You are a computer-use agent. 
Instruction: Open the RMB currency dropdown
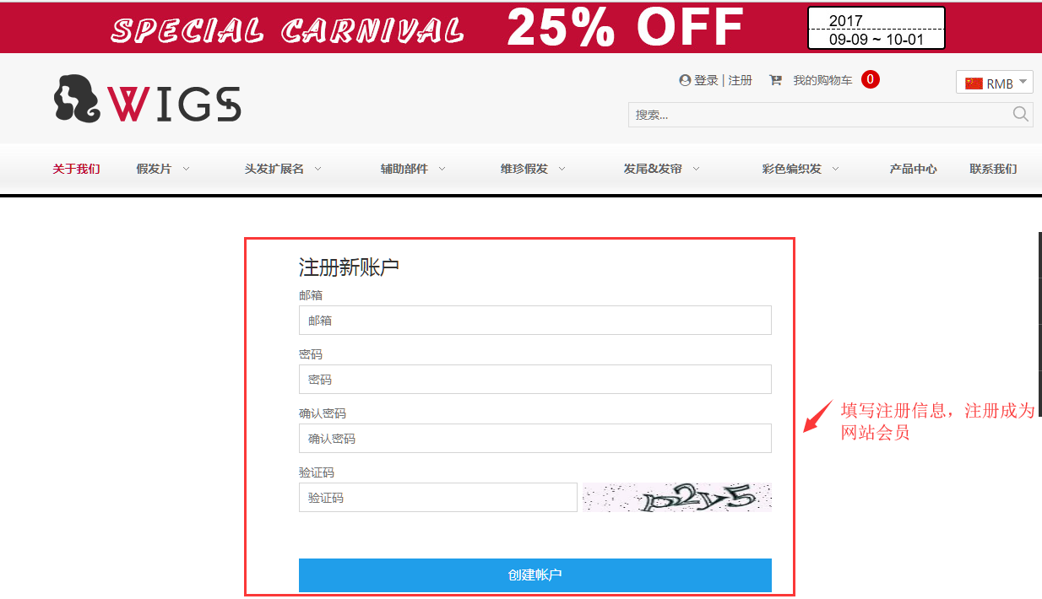coord(995,82)
